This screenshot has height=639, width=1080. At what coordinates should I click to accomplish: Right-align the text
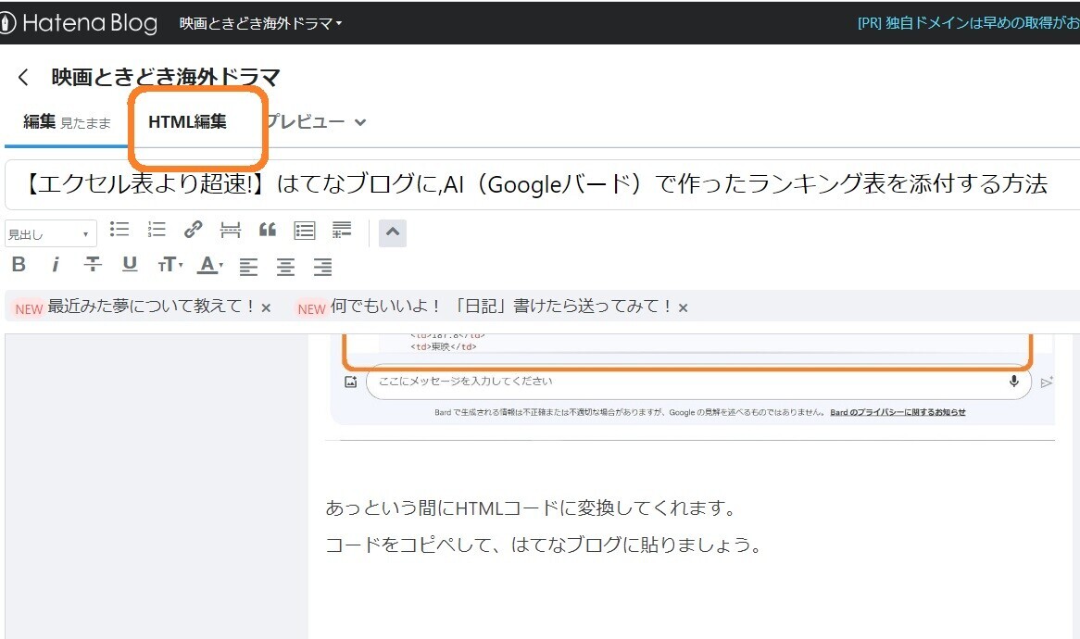click(x=322, y=265)
